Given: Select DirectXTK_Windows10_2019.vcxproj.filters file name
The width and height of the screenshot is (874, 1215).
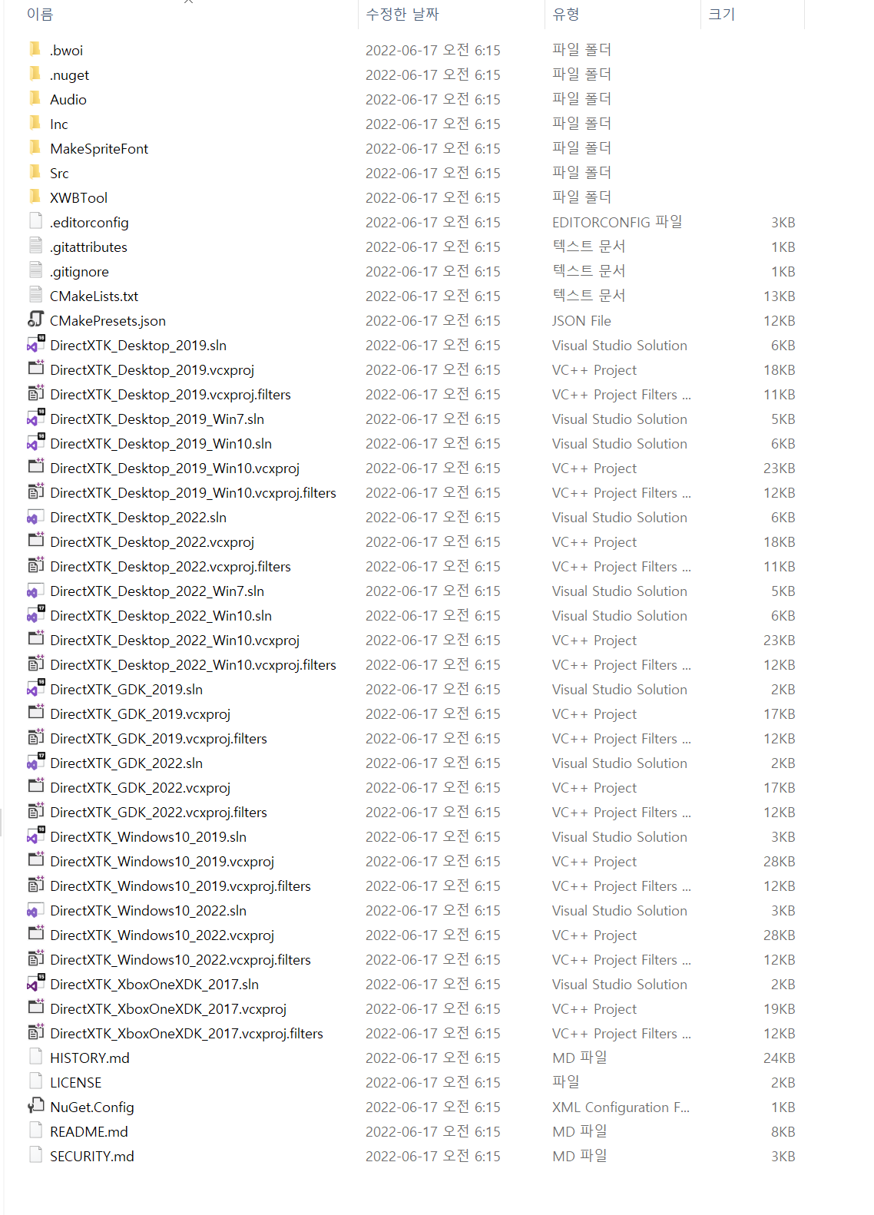Looking at the screenshot, I should [x=180, y=886].
